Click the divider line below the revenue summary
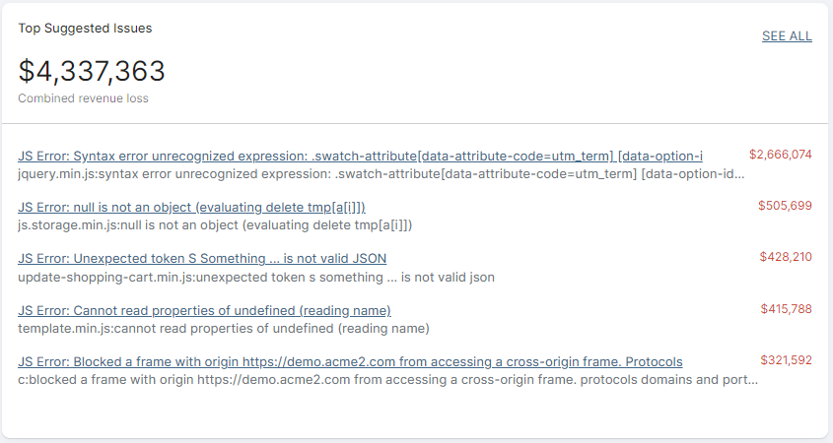 tap(415, 124)
